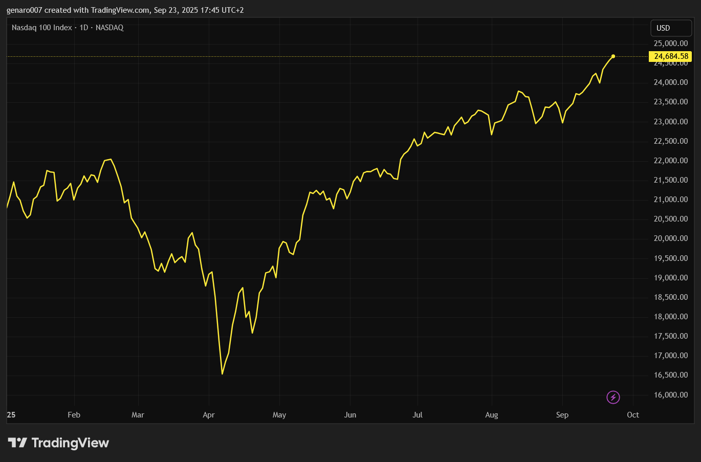Click the chart low point near April
This screenshot has height=462, width=701.
[222, 374]
